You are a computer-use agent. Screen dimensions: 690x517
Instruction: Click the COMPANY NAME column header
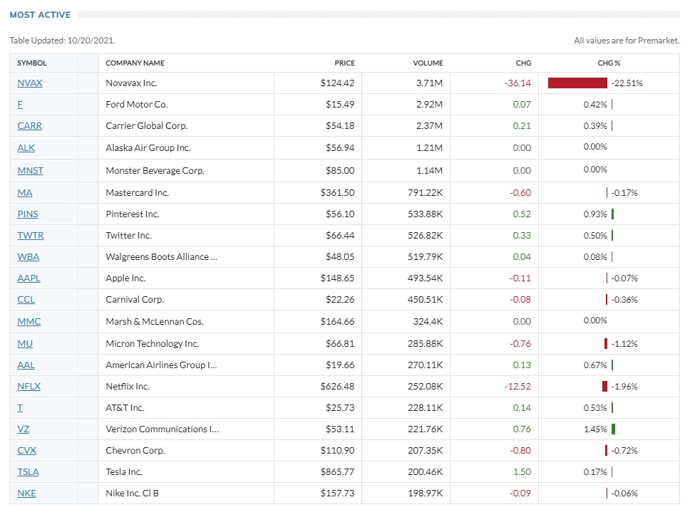click(x=135, y=63)
